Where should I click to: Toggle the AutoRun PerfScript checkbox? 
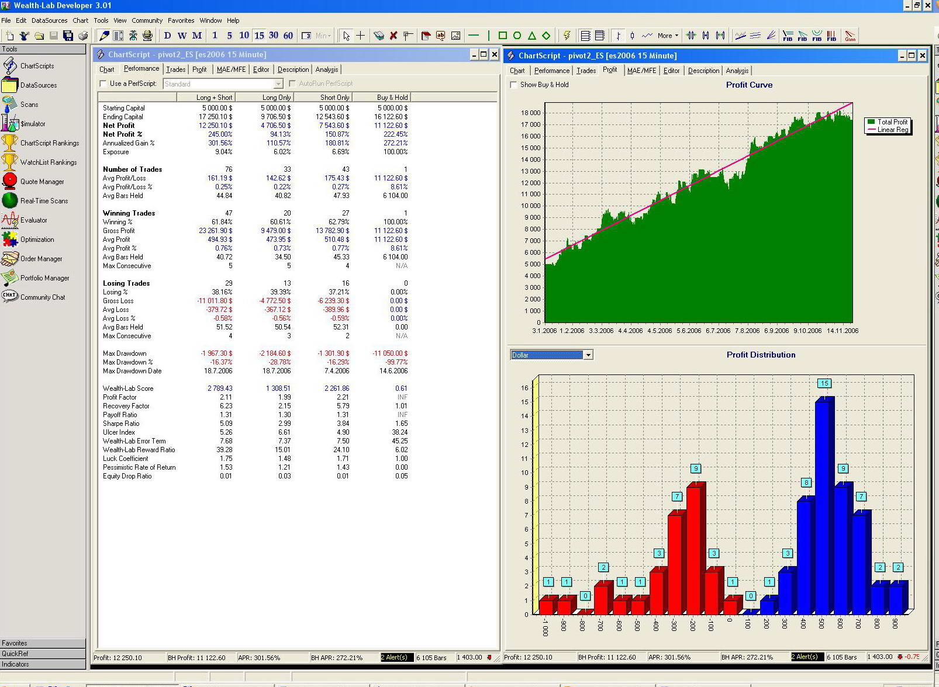click(x=292, y=84)
